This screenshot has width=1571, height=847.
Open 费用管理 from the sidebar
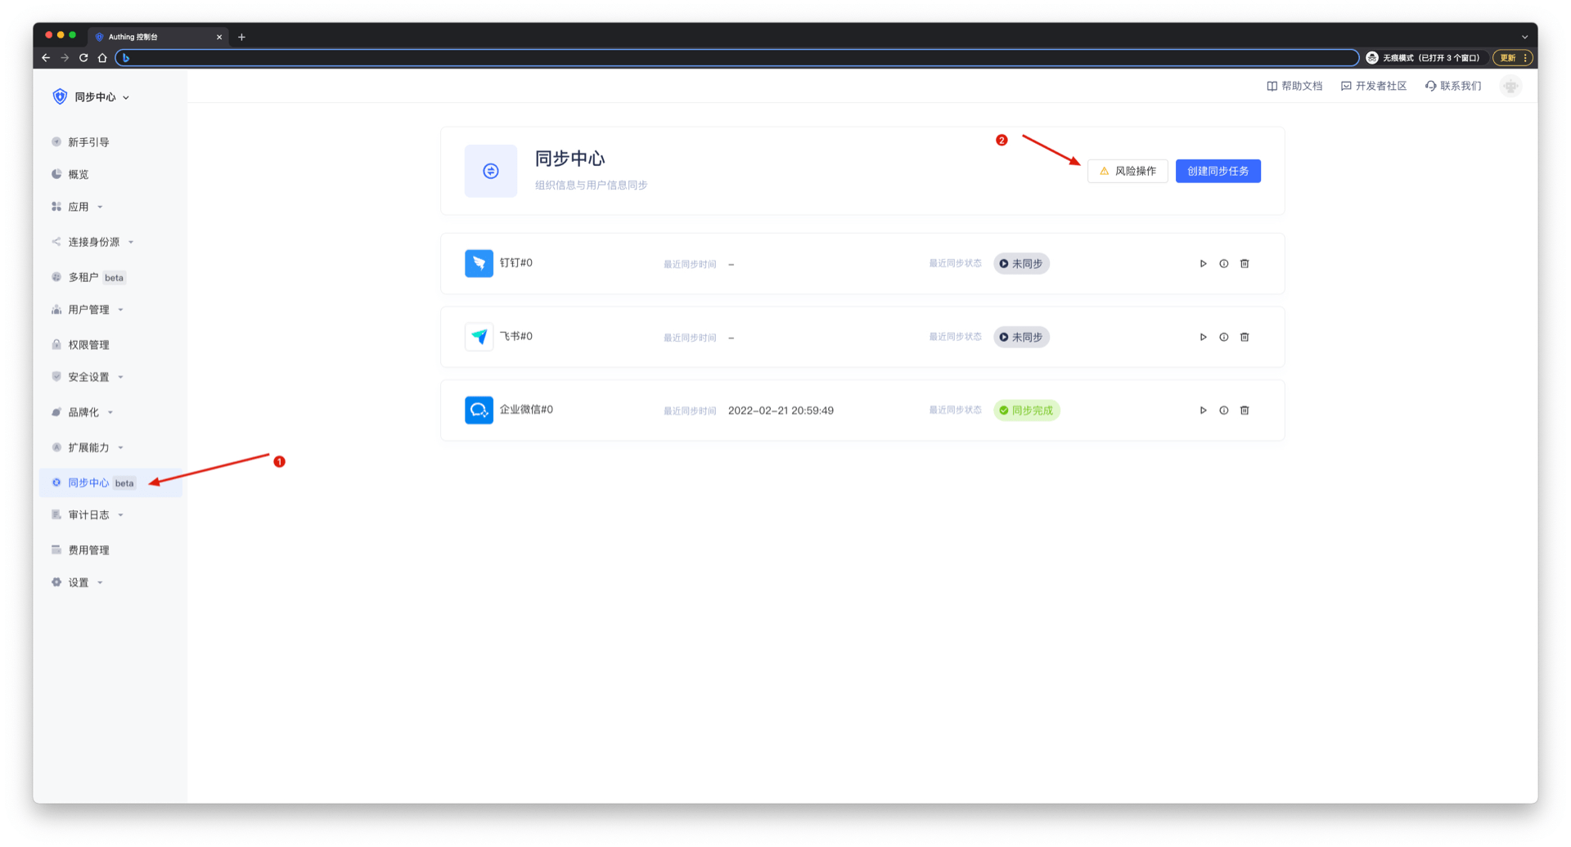(88, 550)
